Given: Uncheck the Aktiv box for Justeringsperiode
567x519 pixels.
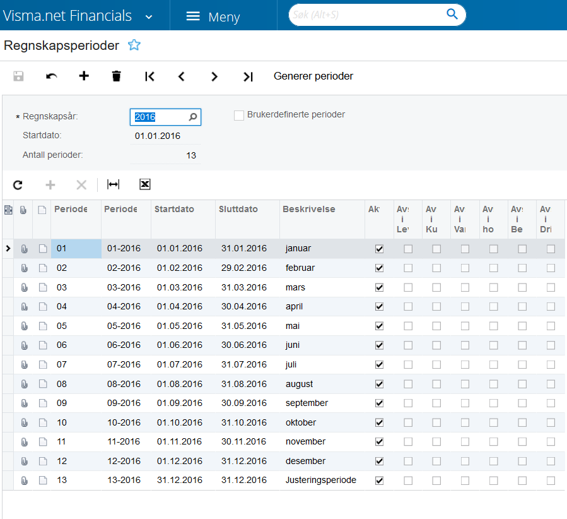Looking at the screenshot, I should (x=379, y=480).
